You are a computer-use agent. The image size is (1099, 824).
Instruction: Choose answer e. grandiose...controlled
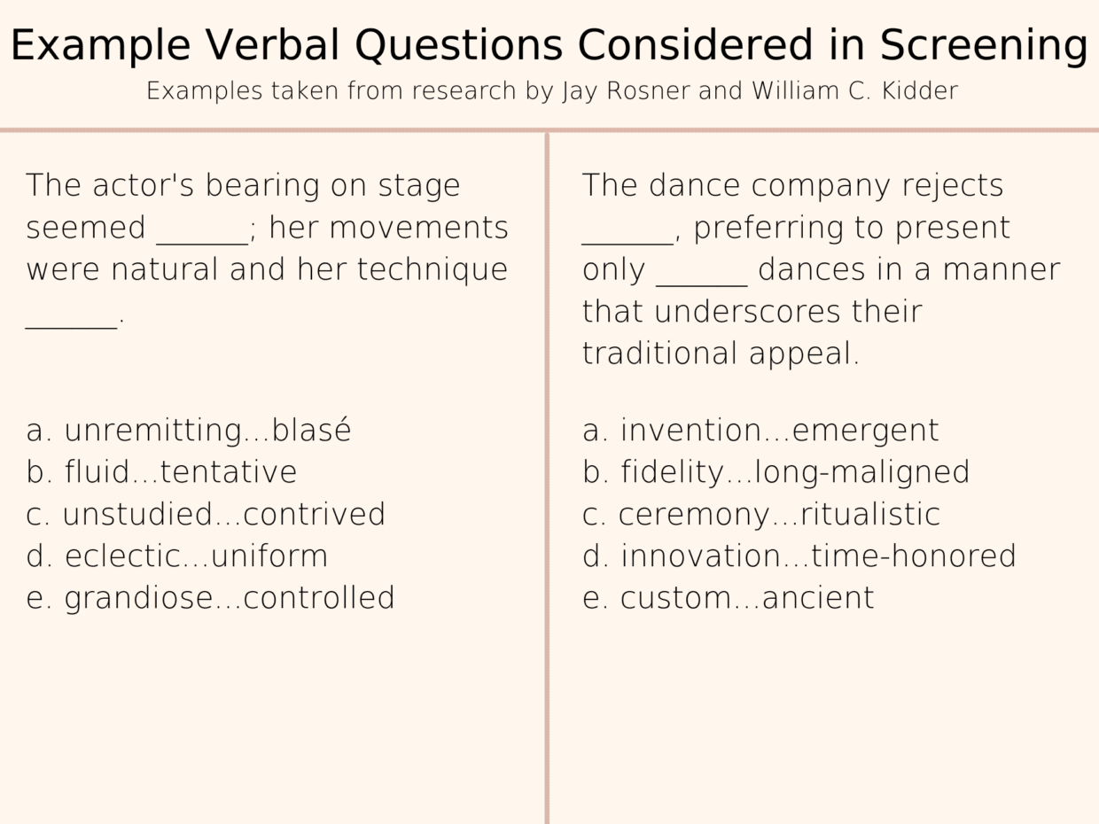(210, 598)
